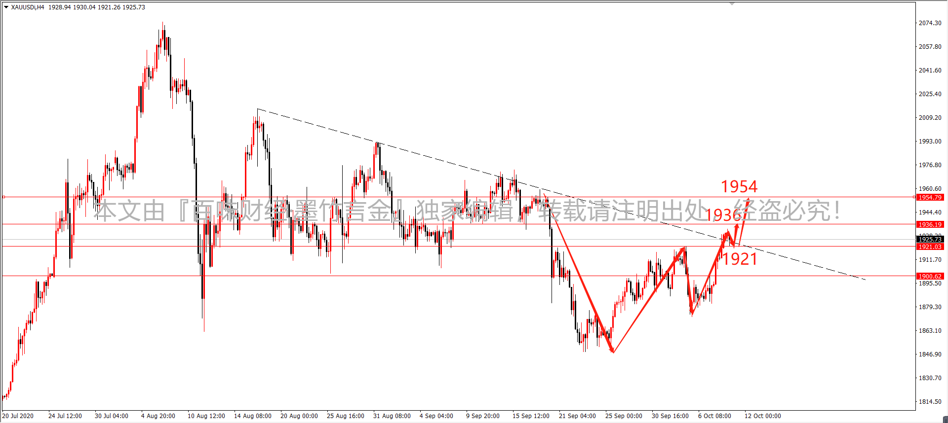Select the red 1921 text object on chart

740,259
